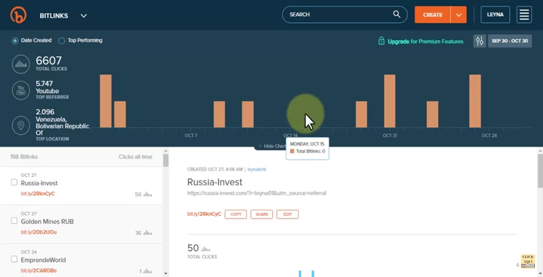The width and height of the screenshot is (543, 277).
Task: Click the list scrollbar up arrow
Action: 166,151
